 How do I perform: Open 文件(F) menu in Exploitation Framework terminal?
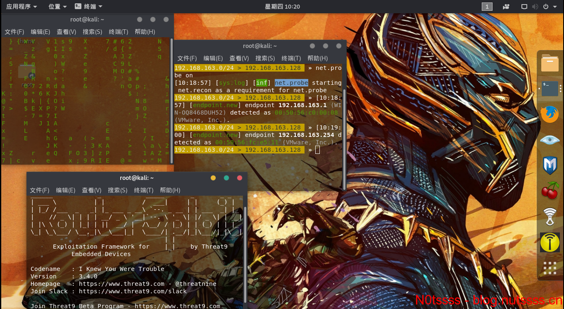[x=40, y=190]
